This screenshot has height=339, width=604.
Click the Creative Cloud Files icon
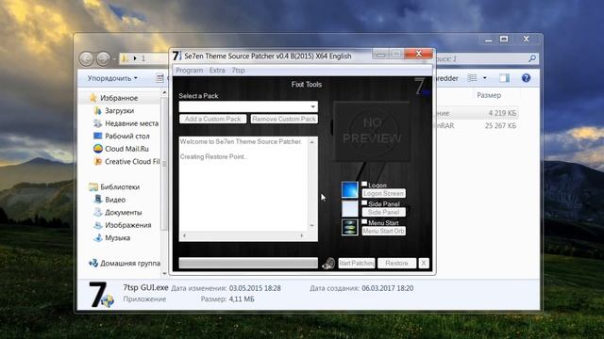coord(98,162)
